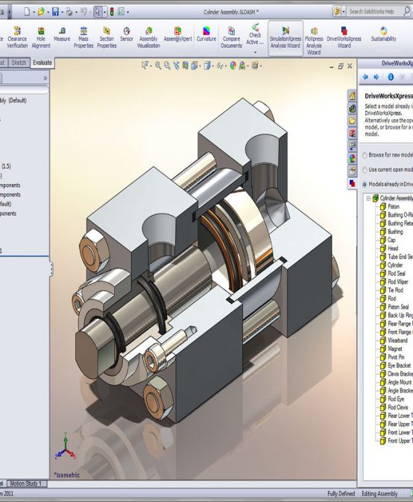Open SolidWorks Resources home tab

tap(352, 96)
